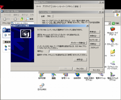121x100 pixels.
Task: Click the Windows flag logo
Action: [117, 15]
